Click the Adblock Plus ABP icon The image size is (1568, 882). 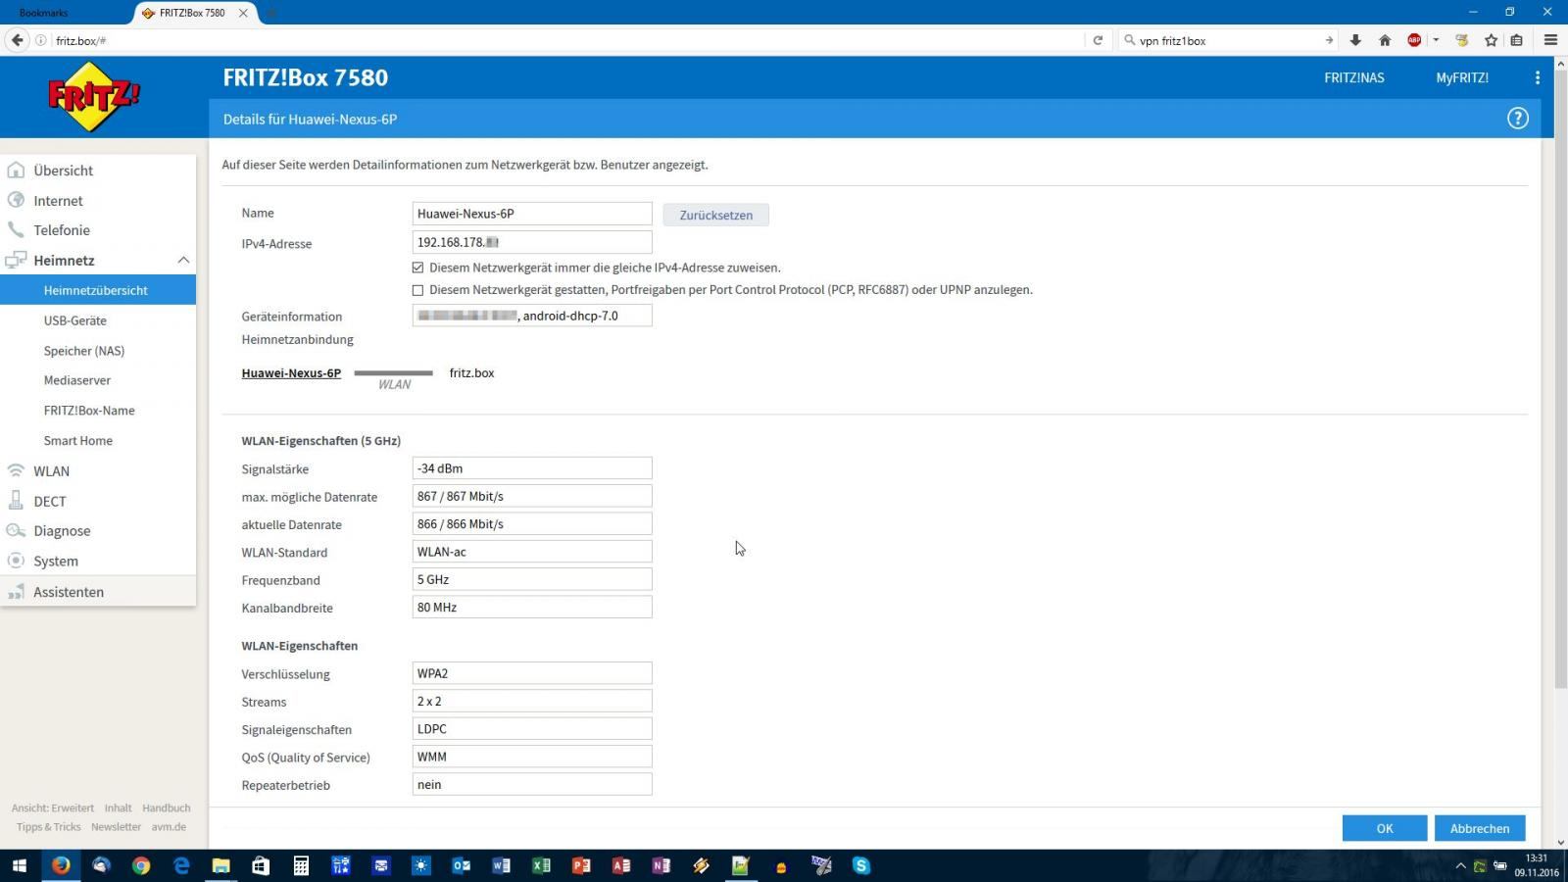1414,40
